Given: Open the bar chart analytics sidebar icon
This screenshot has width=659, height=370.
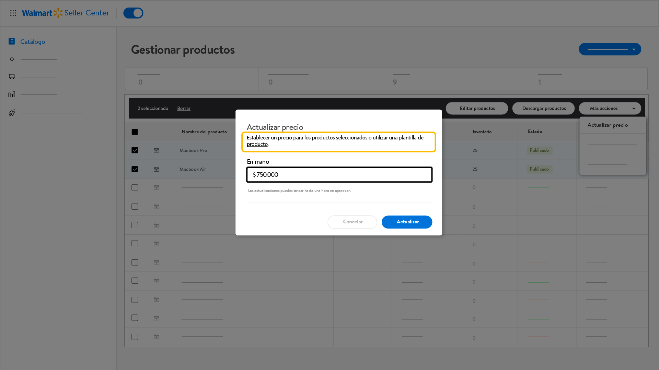Looking at the screenshot, I should coord(12,94).
